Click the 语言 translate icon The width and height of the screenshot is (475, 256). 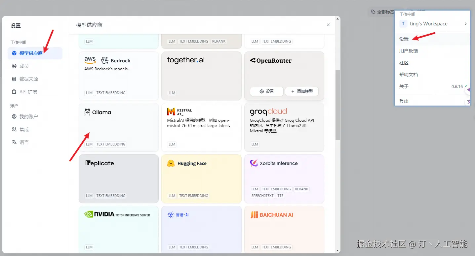point(14,142)
